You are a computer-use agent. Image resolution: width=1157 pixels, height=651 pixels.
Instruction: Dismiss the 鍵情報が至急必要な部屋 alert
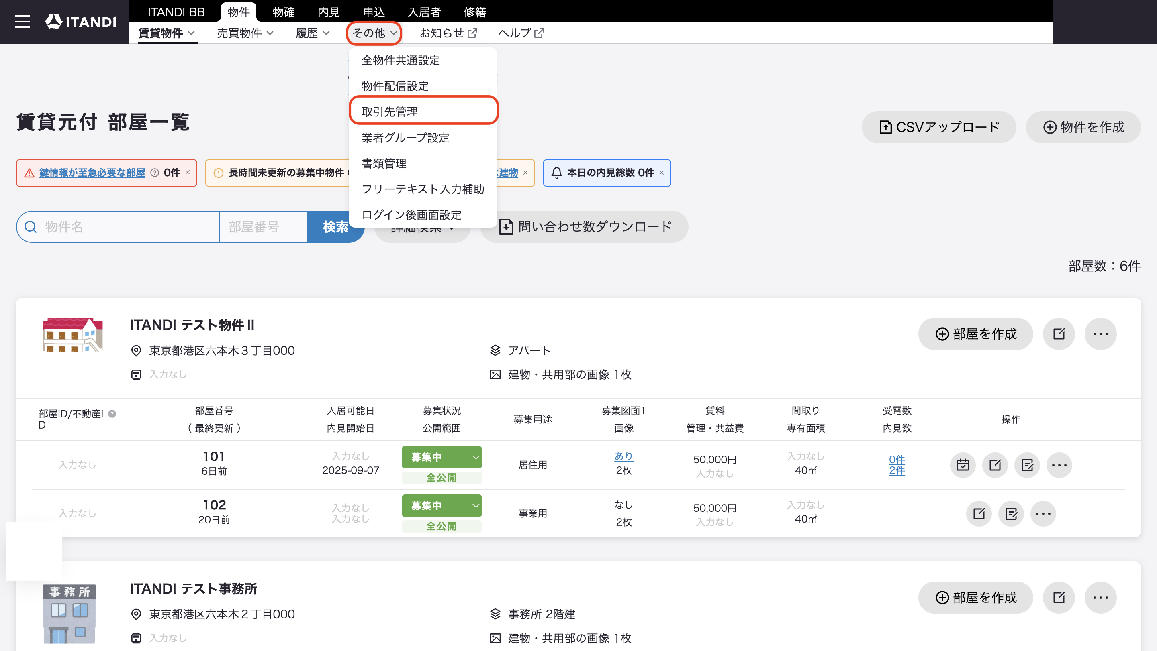click(188, 173)
